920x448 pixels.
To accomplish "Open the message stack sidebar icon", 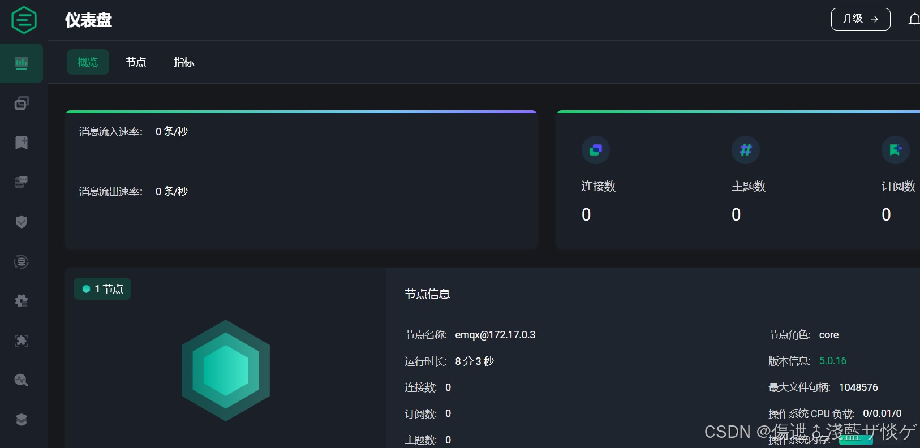I will [x=22, y=182].
